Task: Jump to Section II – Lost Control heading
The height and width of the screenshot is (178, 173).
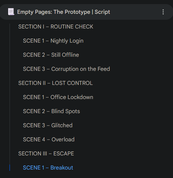Action: click(55, 83)
